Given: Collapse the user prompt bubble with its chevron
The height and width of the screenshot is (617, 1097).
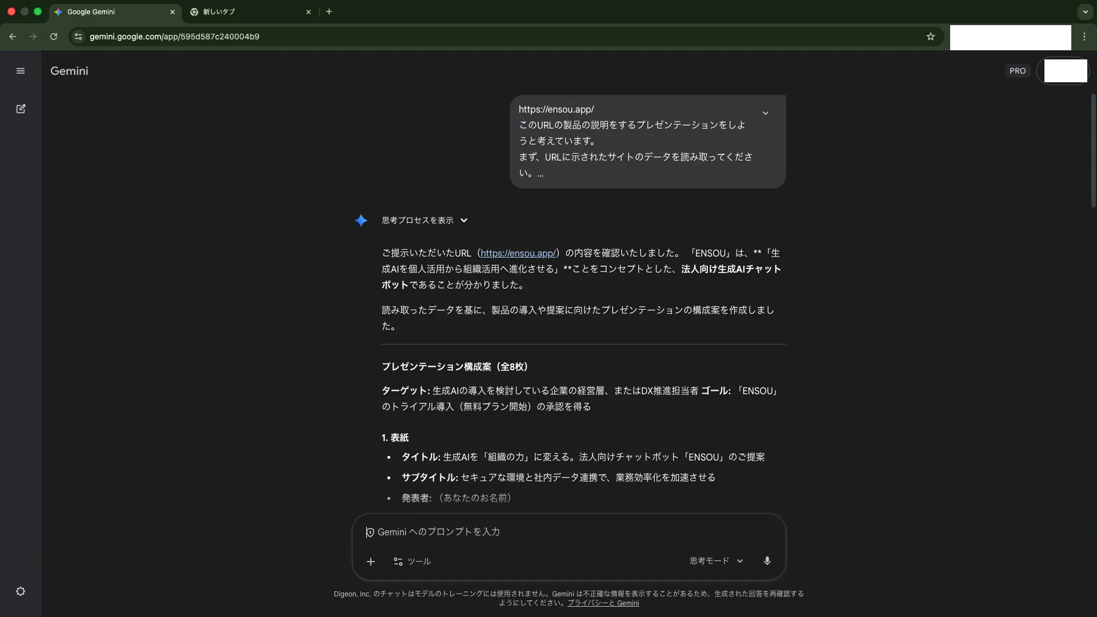Looking at the screenshot, I should coord(766,113).
